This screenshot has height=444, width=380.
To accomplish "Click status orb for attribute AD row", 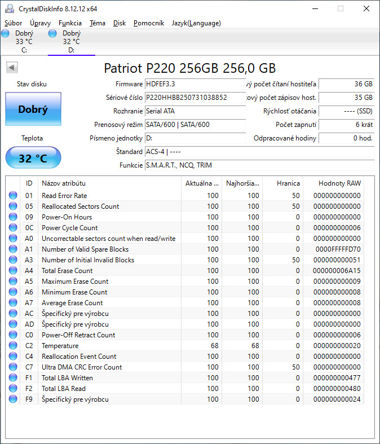I will click(13, 324).
